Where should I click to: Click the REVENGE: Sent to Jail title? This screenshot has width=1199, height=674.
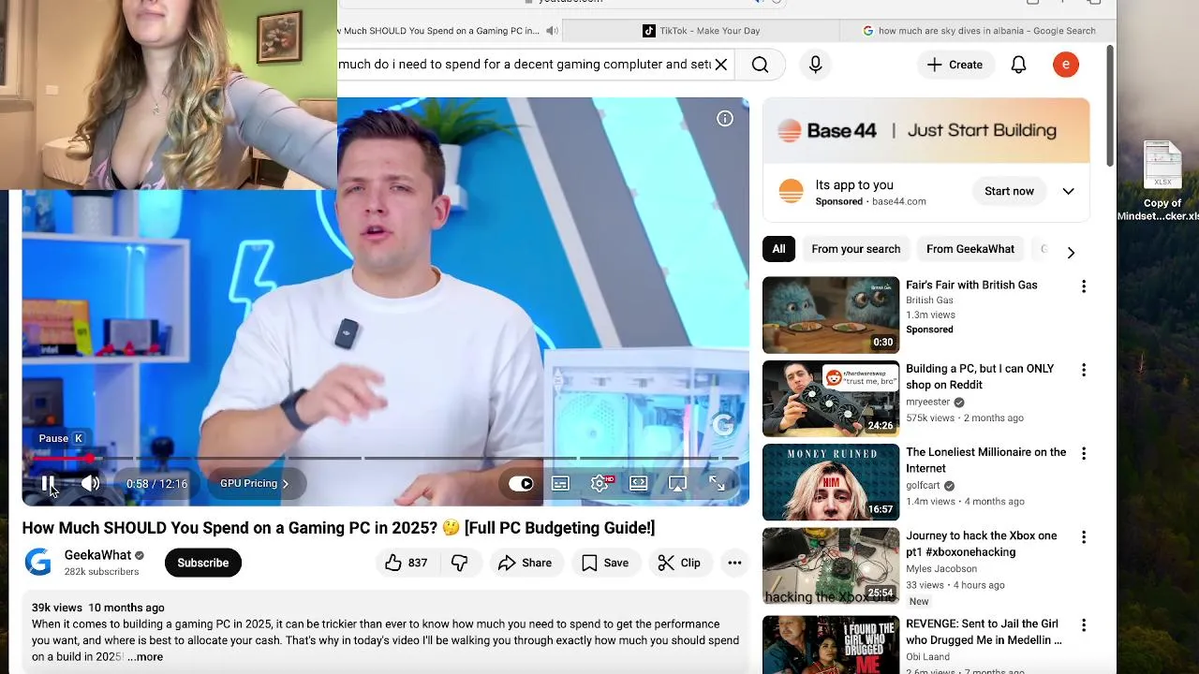pyautogui.click(x=984, y=632)
